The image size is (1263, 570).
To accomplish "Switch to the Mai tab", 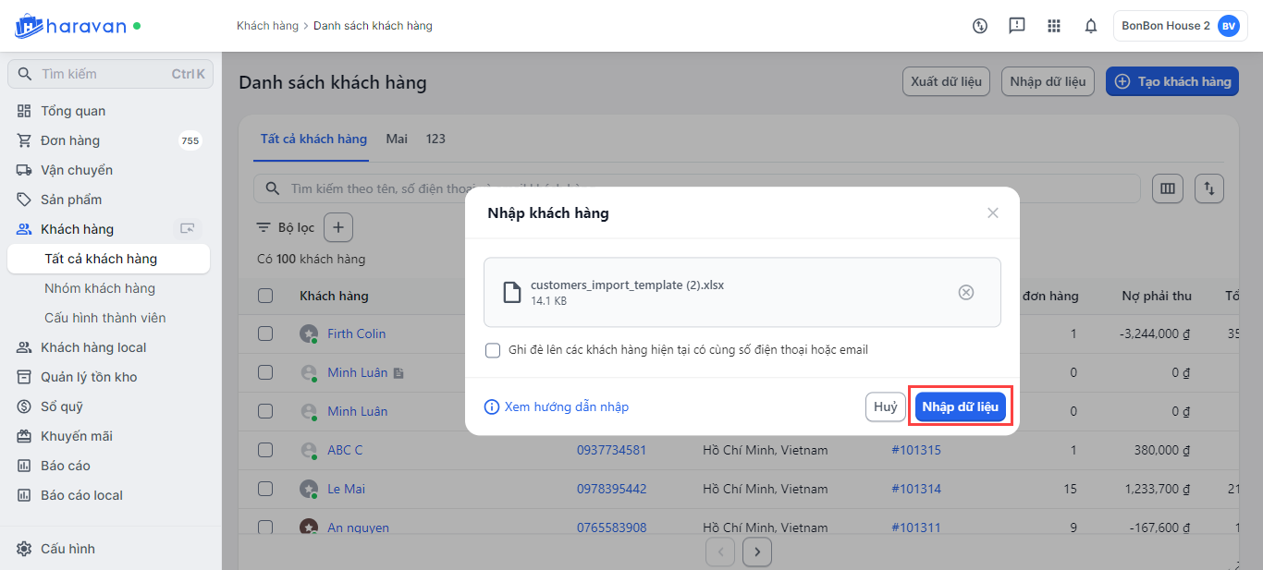I will [x=397, y=139].
